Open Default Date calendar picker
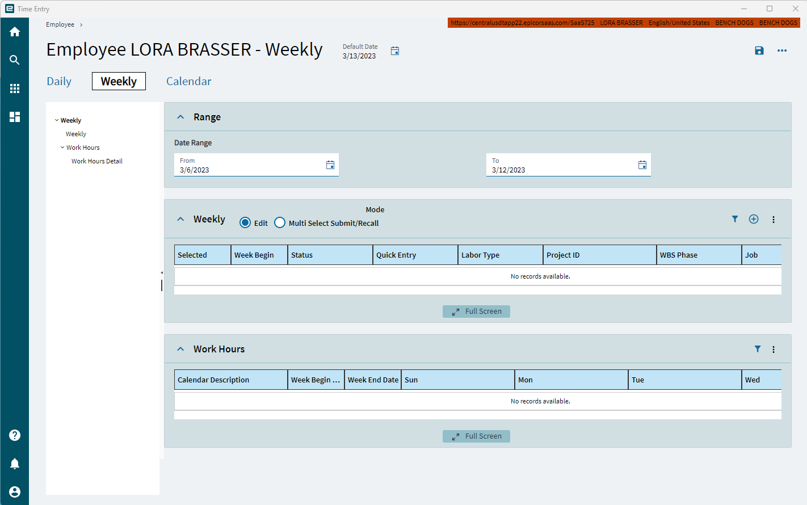The width and height of the screenshot is (807, 505). tap(395, 51)
